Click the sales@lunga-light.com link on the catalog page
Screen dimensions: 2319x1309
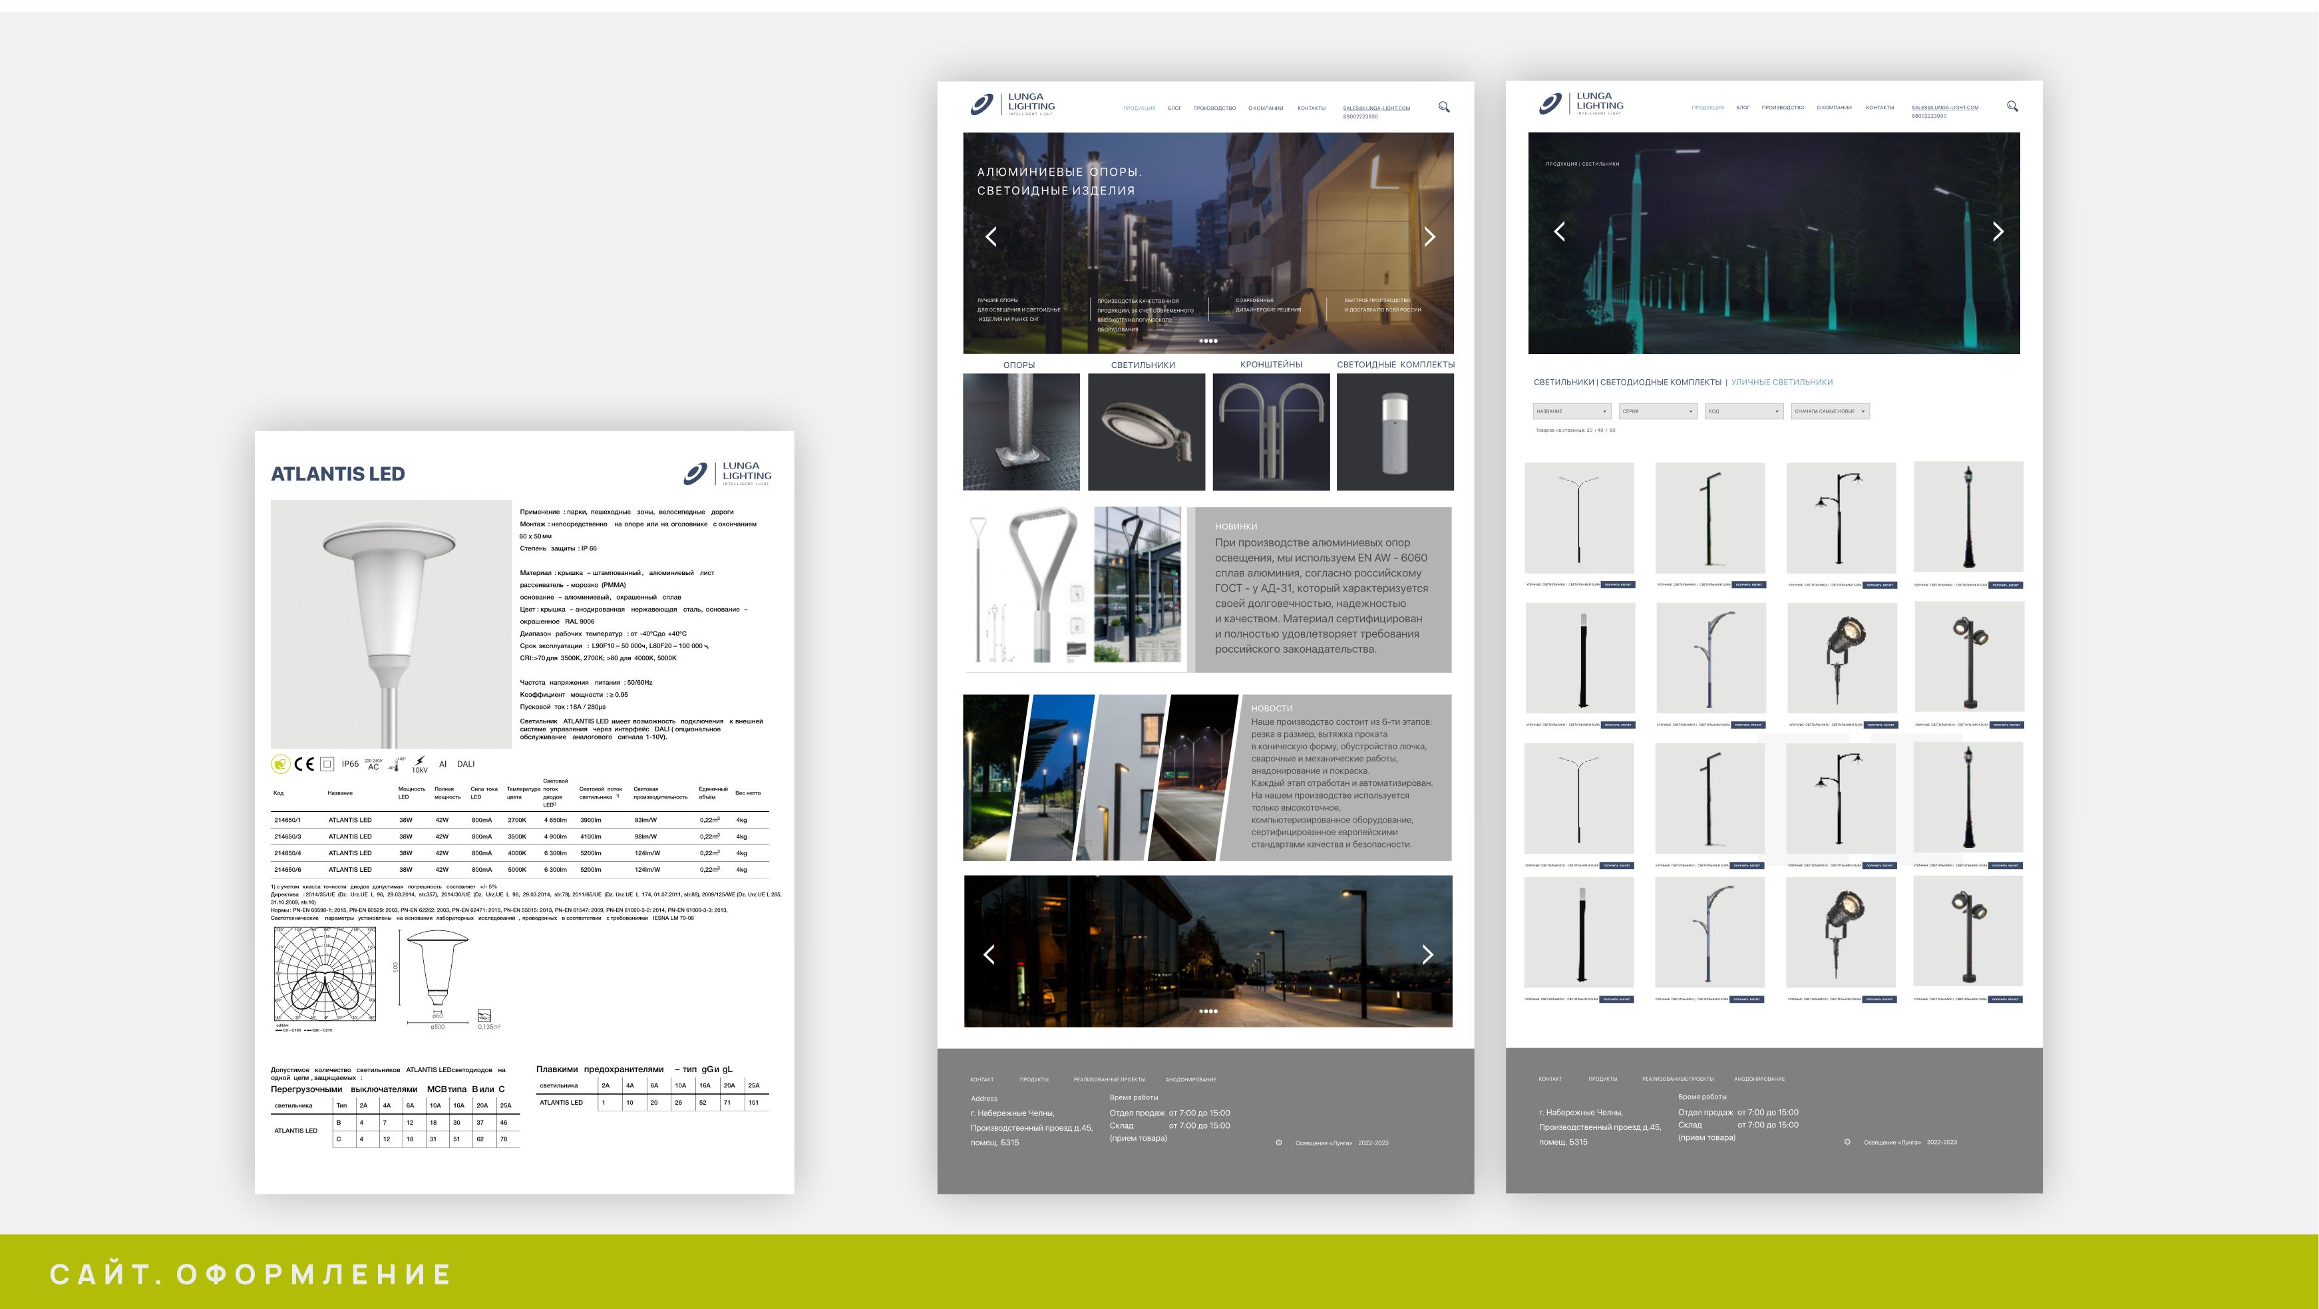click(x=1944, y=107)
